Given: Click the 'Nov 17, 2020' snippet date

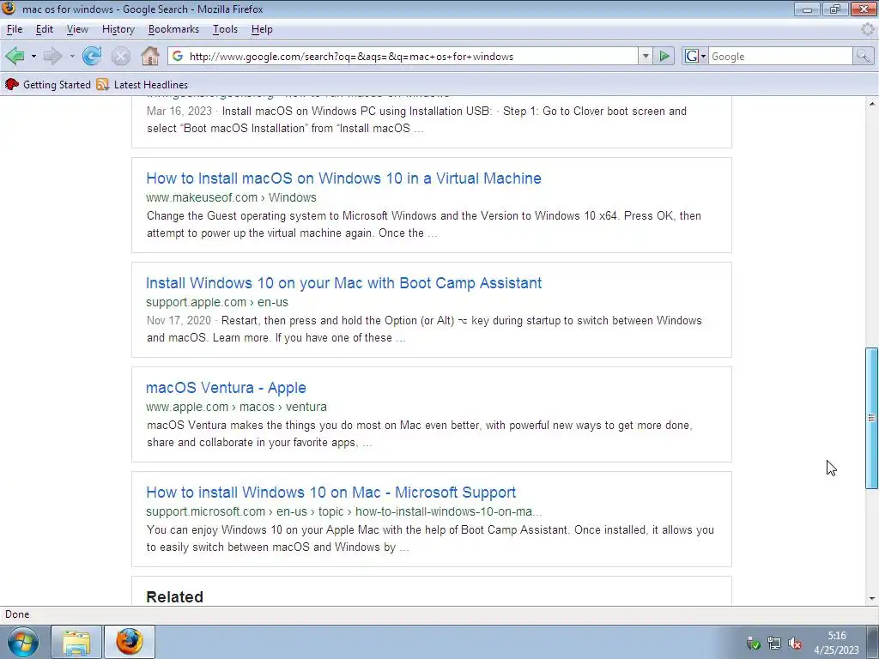Looking at the screenshot, I should (179, 321).
